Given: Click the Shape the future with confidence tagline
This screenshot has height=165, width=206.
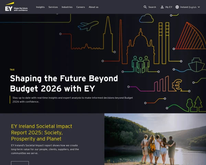Looking at the screenshot, I should pyautogui.click(x=21, y=9).
